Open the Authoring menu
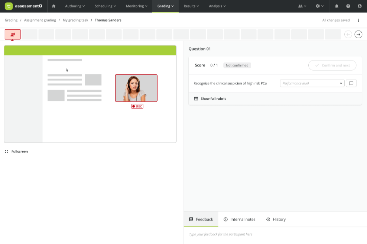The height and width of the screenshot is (244, 367). pos(75,6)
